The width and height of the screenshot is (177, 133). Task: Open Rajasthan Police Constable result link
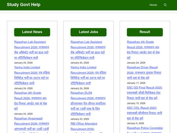tap(145, 130)
